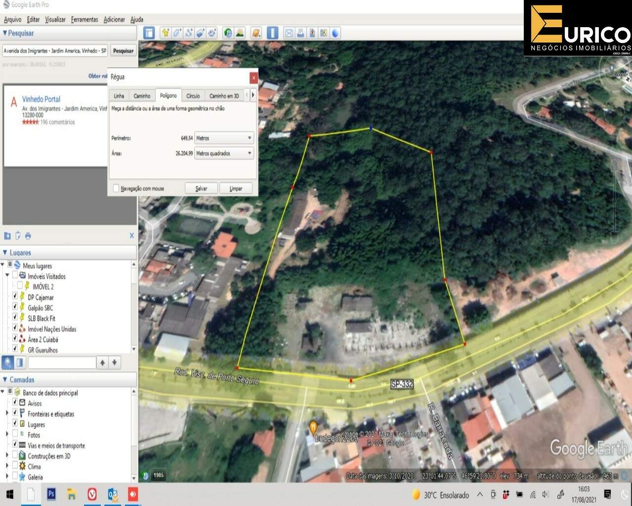Open the Ferramentas menu
Image resolution: width=632 pixels, height=506 pixels.
click(x=84, y=19)
